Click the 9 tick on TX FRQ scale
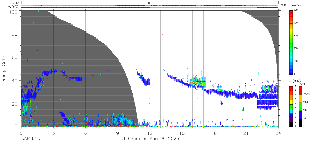Image resolution: width=313 pixels, height=144 pixels. click(295, 126)
